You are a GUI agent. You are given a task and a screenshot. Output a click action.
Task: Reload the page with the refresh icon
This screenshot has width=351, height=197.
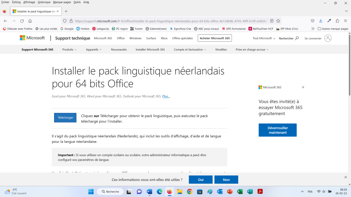pos(22,21)
